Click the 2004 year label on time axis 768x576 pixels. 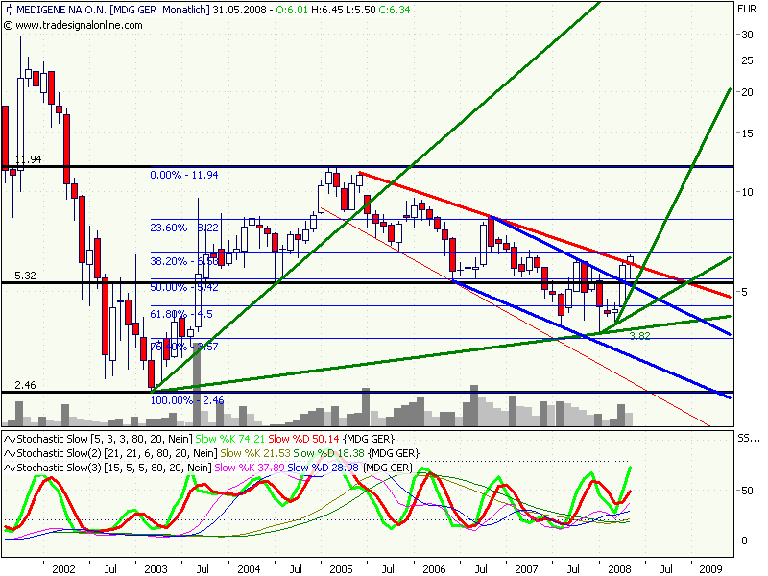(249, 569)
